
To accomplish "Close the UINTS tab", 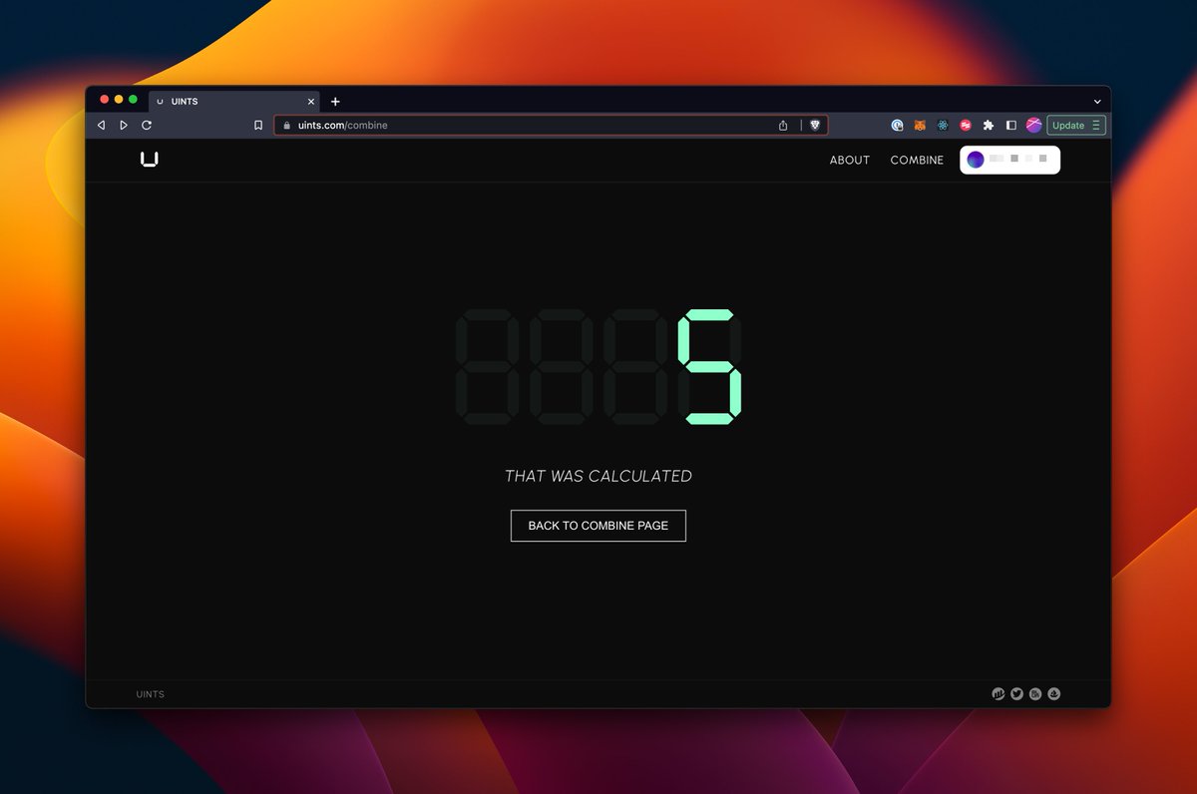I will point(311,102).
